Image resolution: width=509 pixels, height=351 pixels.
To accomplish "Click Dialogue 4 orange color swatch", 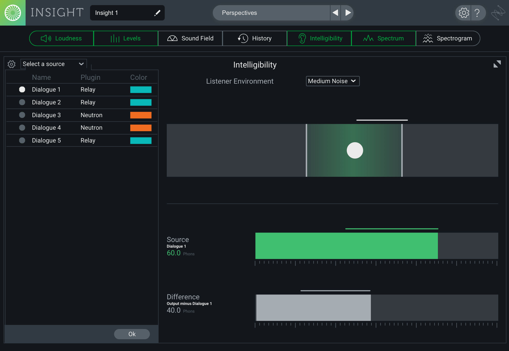I will [x=141, y=128].
